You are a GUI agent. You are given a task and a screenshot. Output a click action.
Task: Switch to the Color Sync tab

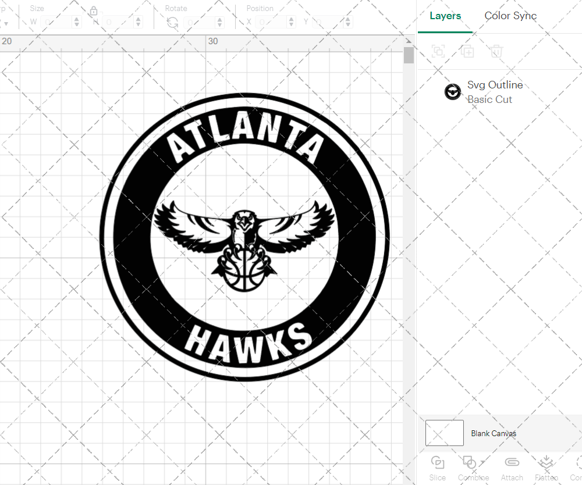(x=510, y=16)
